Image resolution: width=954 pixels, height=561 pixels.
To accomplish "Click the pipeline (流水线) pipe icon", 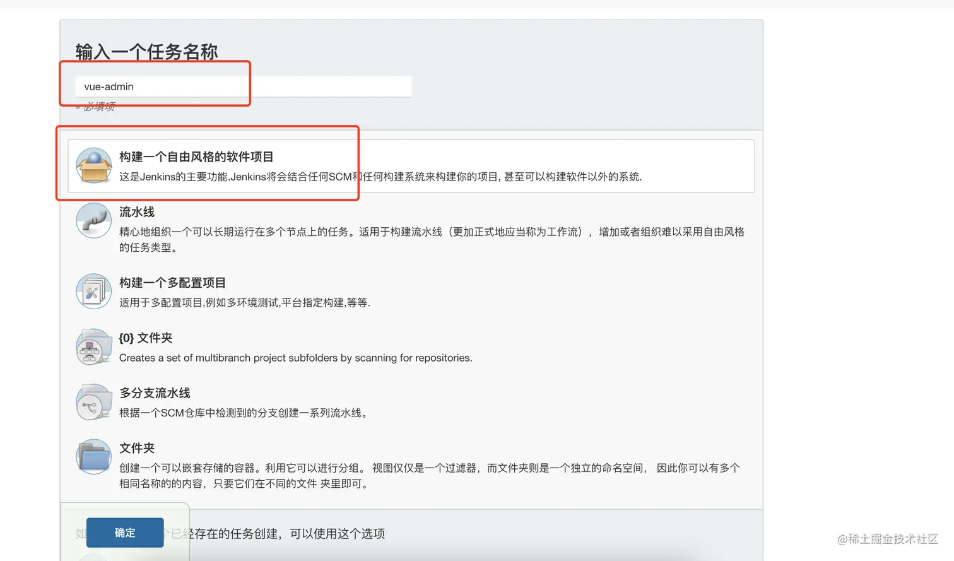I will coord(94,220).
